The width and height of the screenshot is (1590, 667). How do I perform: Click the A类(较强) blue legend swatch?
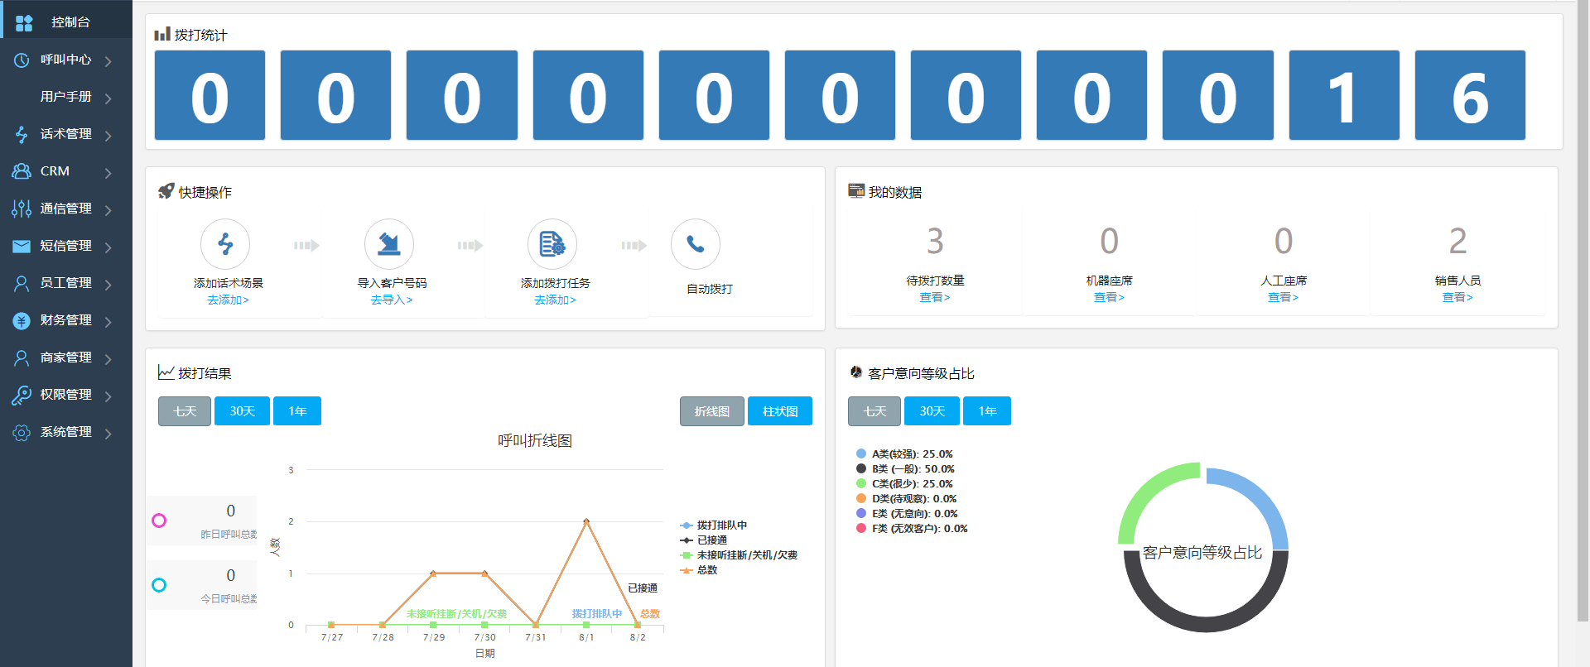click(x=861, y=453)
